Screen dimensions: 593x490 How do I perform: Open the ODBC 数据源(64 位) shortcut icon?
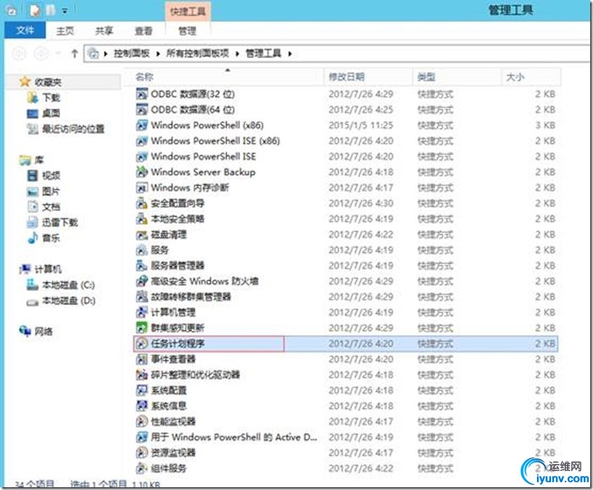click(x=142, y=109)
